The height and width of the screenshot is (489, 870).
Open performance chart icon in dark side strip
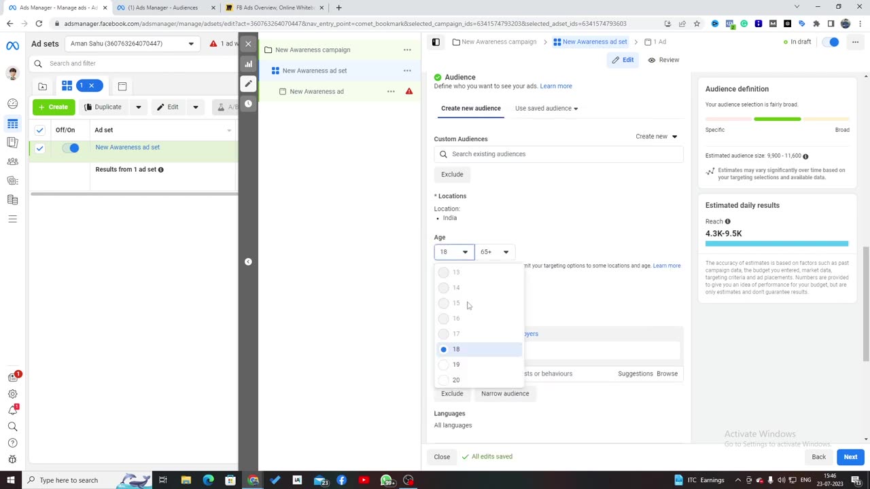[248, 64]
